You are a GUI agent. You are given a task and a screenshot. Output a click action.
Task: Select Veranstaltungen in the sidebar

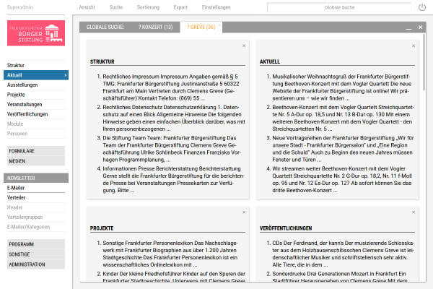[36, 104]
